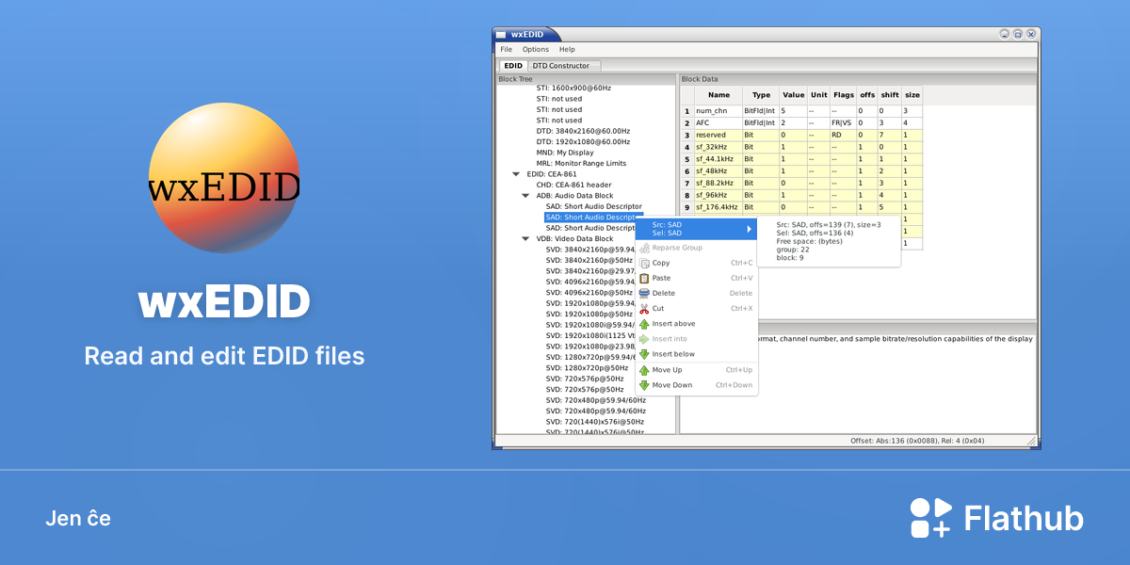1130x565 pixels.
Task: Click the Block Data panel header
Action: [858, 79]
